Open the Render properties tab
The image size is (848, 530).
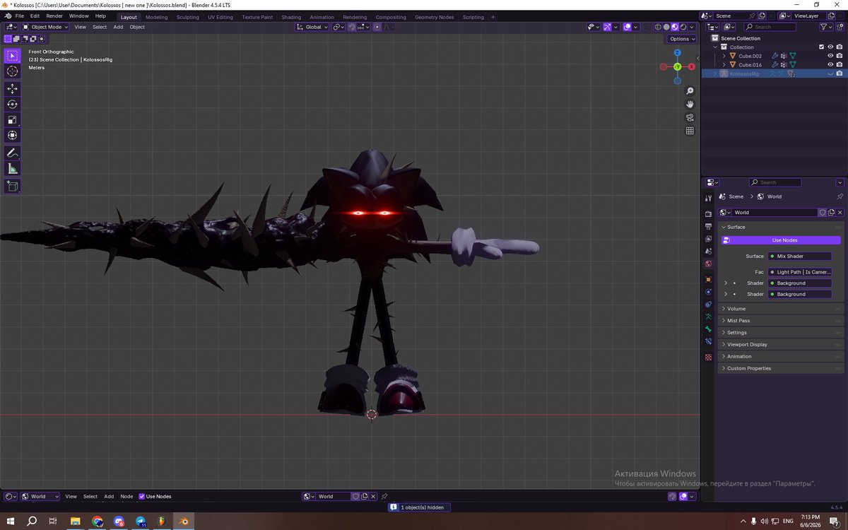[708, 213]
